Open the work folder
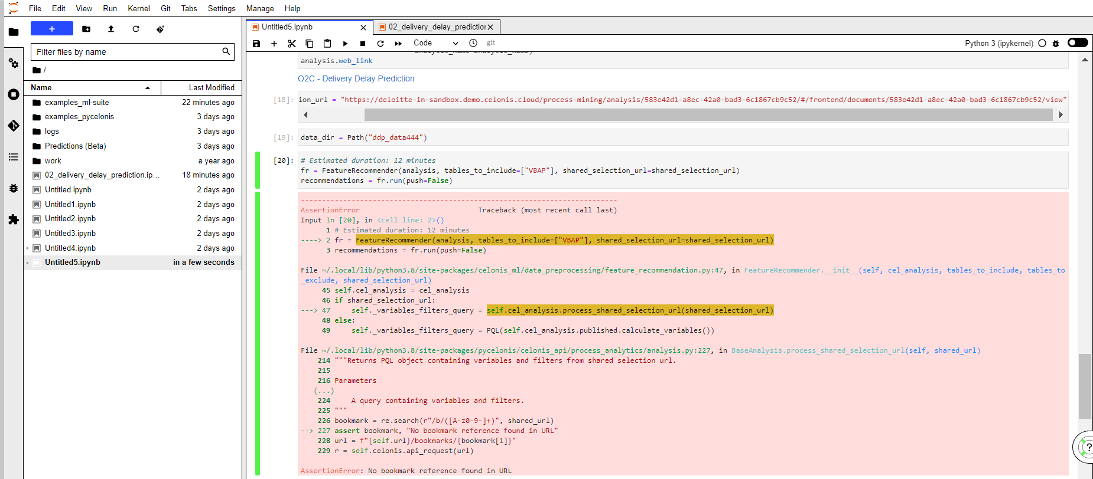 pyautogui.click(x=132, y=160)
